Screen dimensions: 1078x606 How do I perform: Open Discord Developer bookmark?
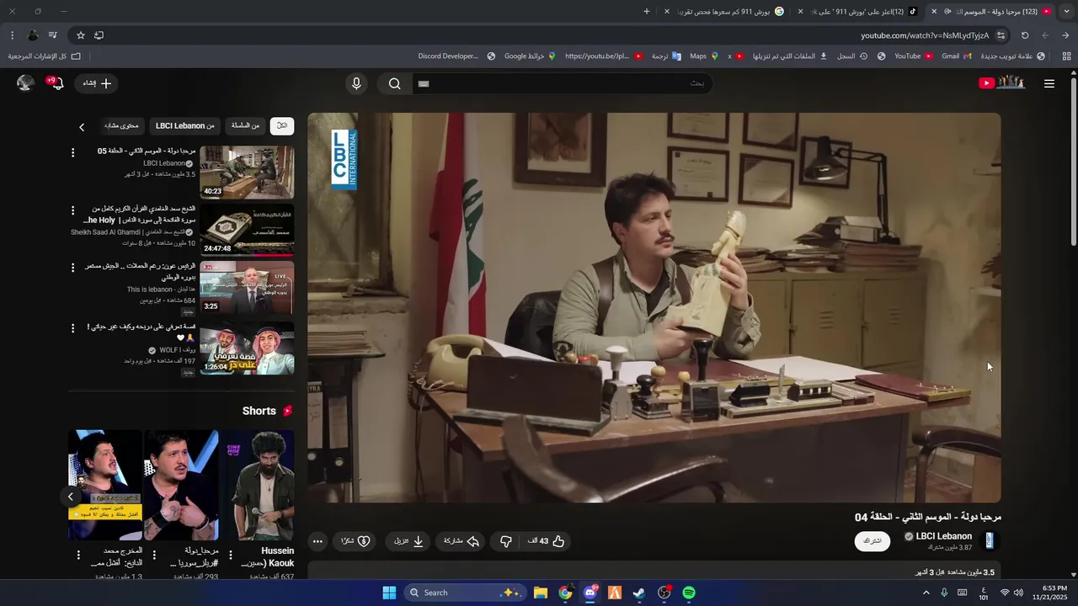pos(456,56)
